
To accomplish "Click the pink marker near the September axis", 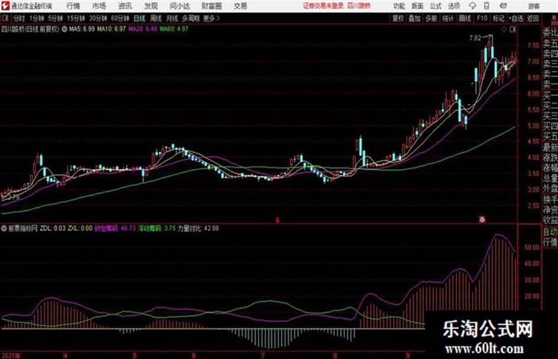I will (x=482, y=220).
